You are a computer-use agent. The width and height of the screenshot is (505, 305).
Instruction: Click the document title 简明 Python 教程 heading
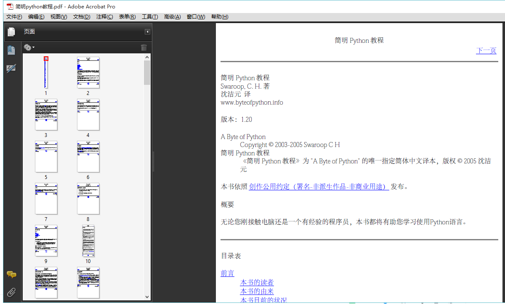[x=359, y=40]
